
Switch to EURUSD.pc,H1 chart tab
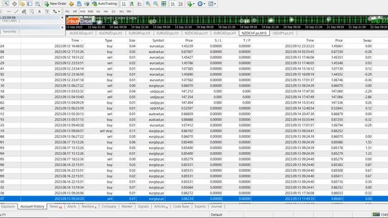pyautogui.click(x=167, y=33)
